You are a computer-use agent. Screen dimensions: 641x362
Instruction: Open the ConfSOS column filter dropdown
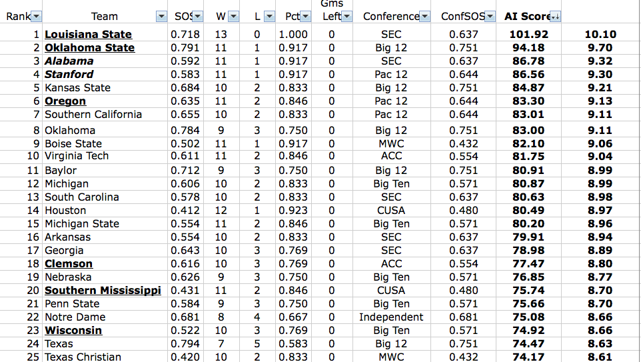click(490, 17)
